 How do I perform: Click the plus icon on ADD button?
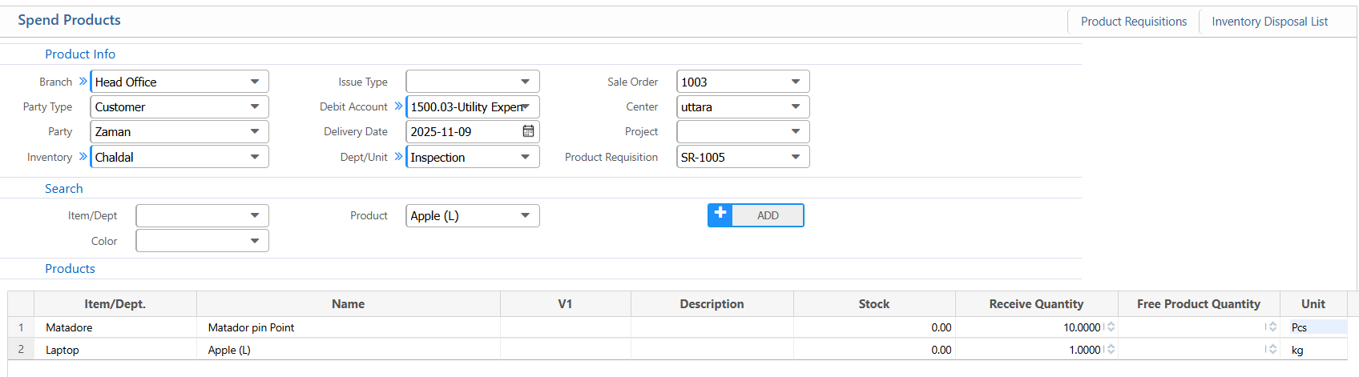click(x=720, y=215)
